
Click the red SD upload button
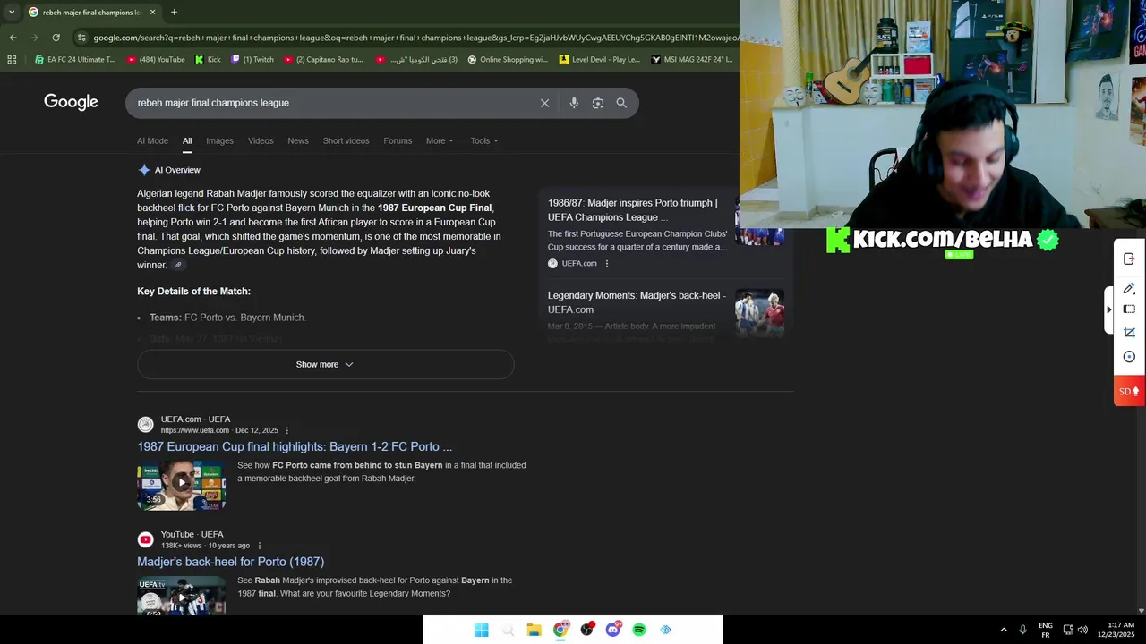[1129, 391]
